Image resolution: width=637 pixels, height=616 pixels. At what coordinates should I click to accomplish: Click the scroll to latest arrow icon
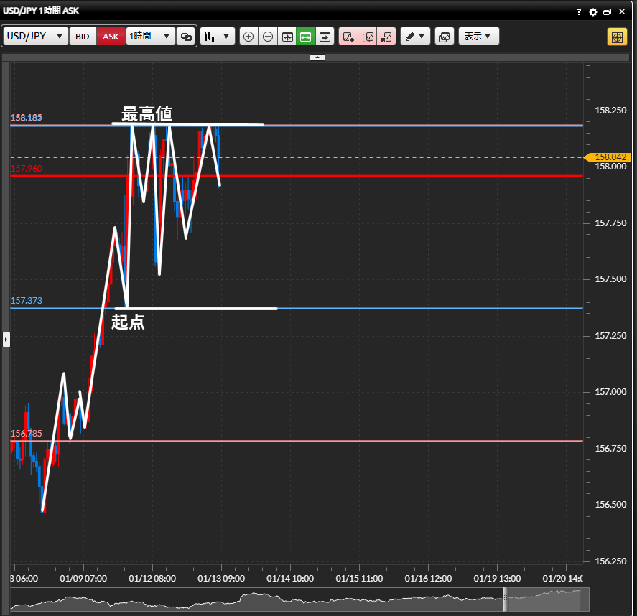(x=325, y=37)
